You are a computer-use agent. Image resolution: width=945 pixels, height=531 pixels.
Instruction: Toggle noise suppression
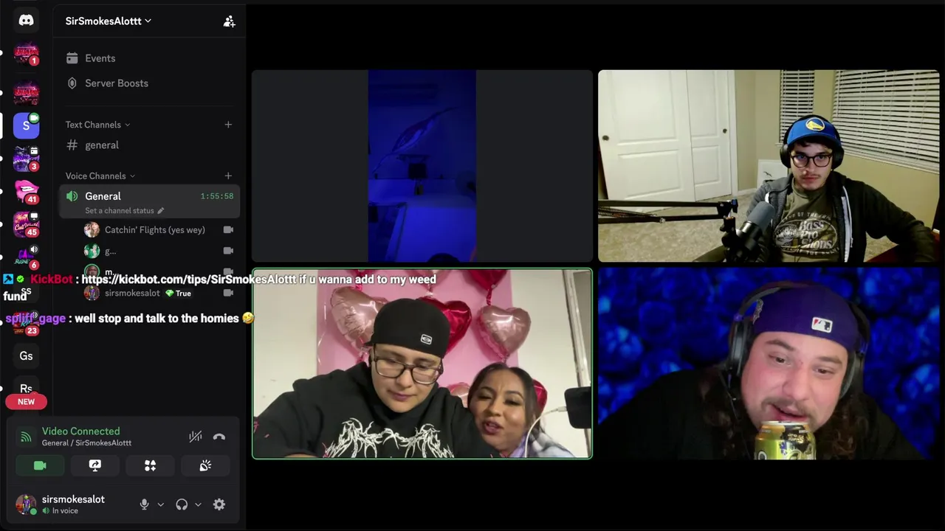(195, 437)
